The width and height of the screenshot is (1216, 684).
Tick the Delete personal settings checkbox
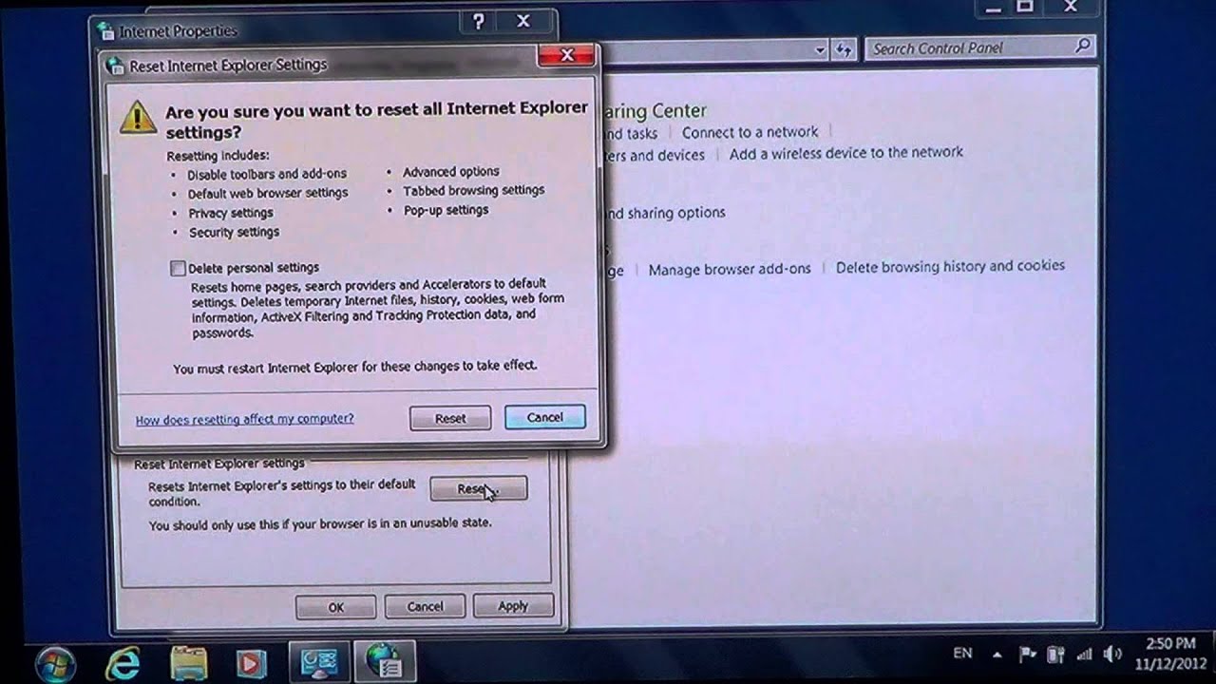[178, 269]
